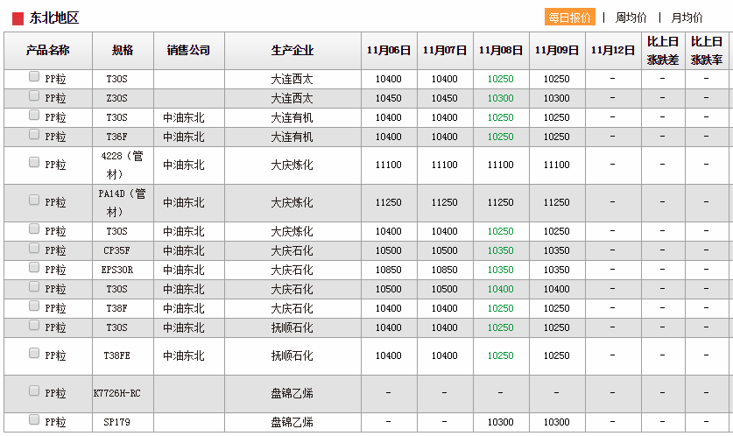
Task: Click the 11月12日 column header
Action: coord(613,51)
